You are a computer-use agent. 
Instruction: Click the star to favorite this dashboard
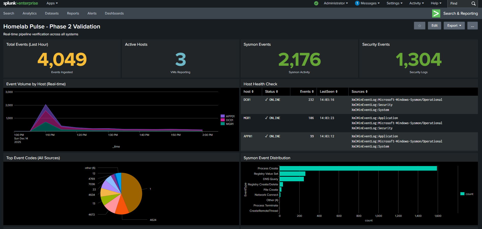[x=419, y=25]
